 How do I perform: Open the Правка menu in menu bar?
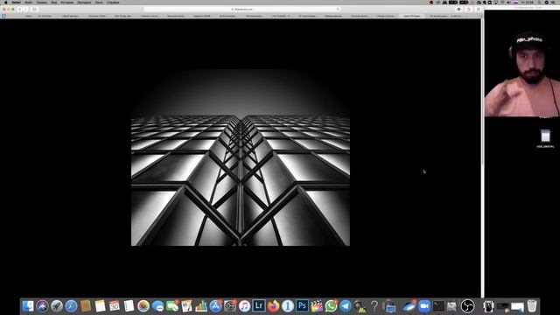pyautogui.click(x=41, y=2)
